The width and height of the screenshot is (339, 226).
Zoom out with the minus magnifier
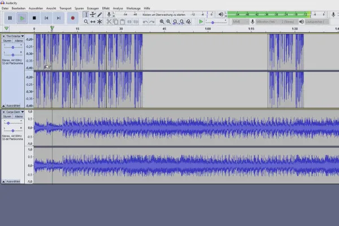tap(168, 21)
